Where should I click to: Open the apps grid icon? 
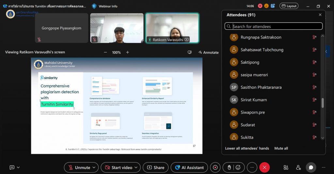point(286,167)
